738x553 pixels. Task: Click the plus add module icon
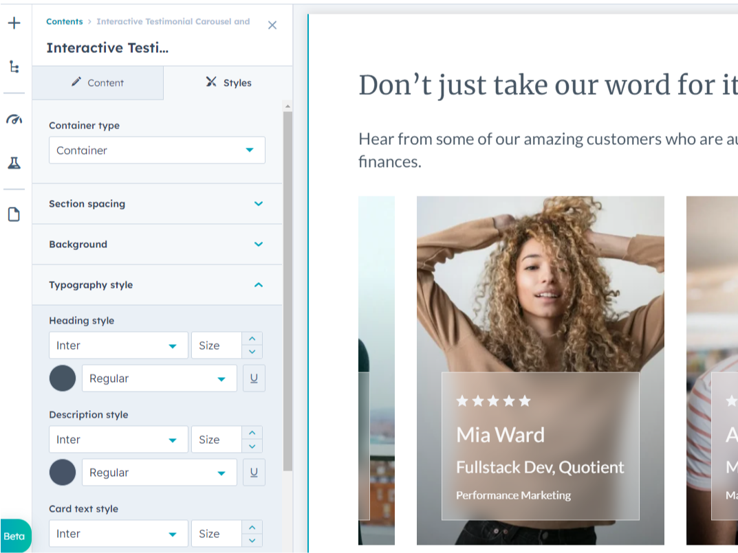[x=14, y=23]
